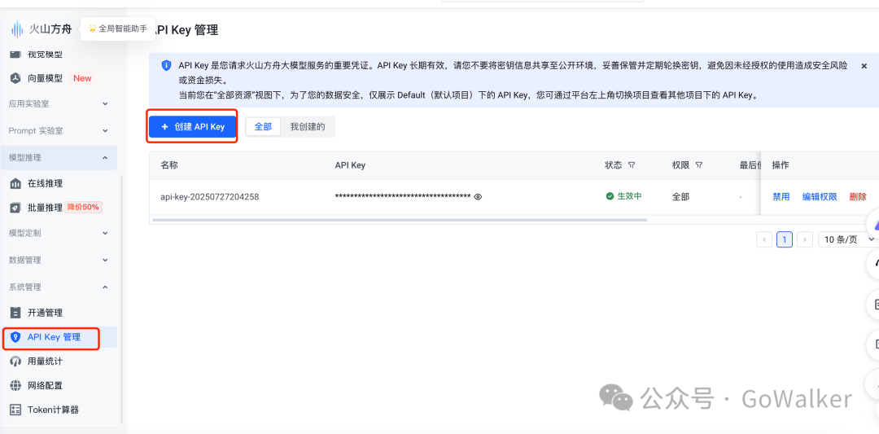The height and width of the screenshot is (434, 879).
Task: Close the blue info banner
Action: click(x=864, y=66)
